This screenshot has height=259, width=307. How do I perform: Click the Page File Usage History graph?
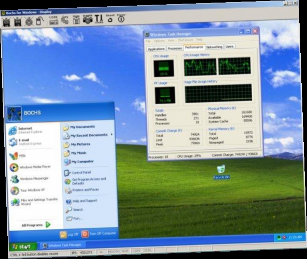(x=218, y=94)
